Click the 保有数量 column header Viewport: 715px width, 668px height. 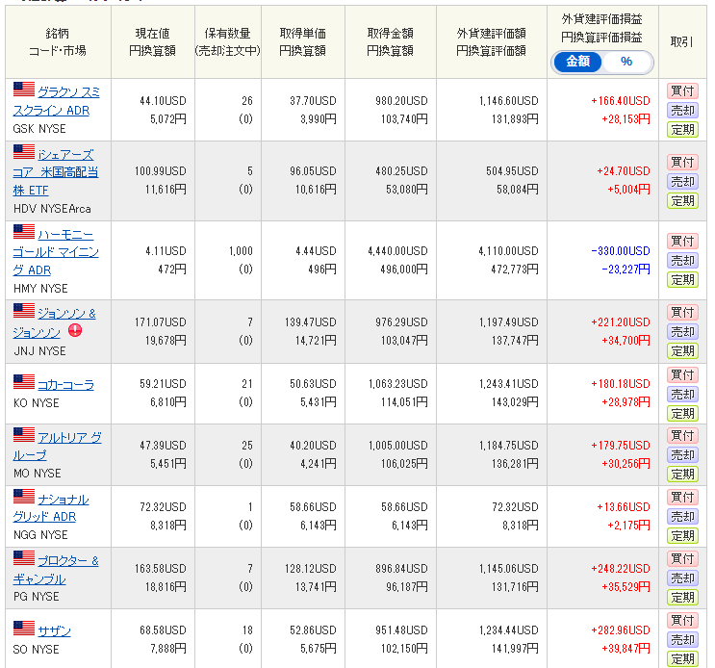pos(227,42)
